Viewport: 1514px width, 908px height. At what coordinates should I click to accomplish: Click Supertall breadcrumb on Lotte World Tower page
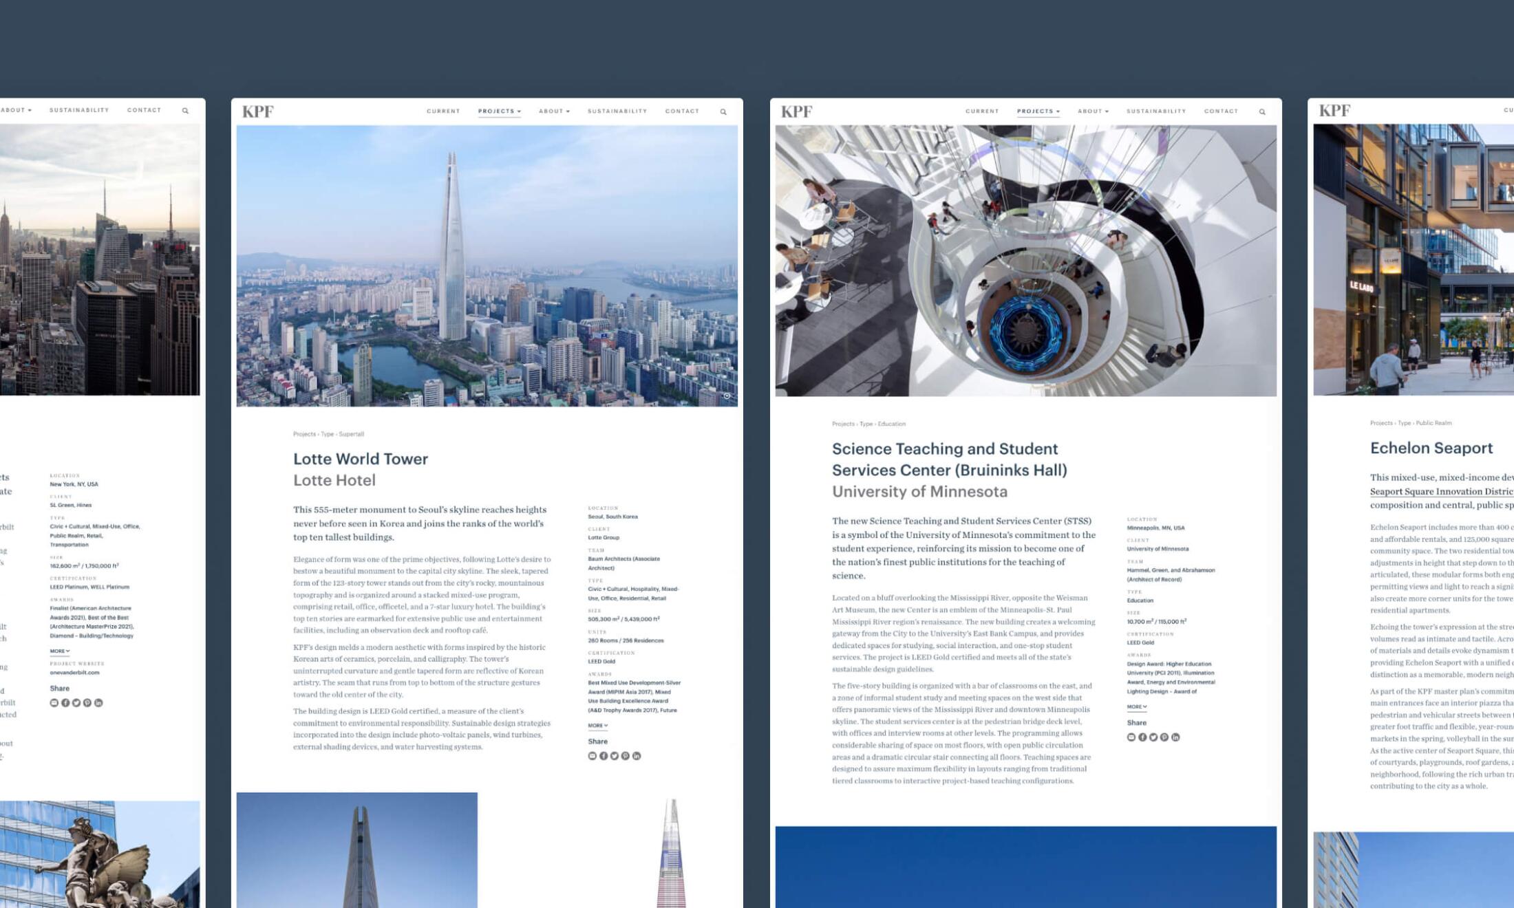(351, 434)
